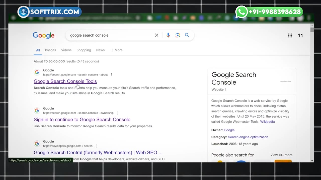Click the search-console ownership URL breadcrumb
Viewport: 321px width, 180px height.
click(x=78, y=113)
